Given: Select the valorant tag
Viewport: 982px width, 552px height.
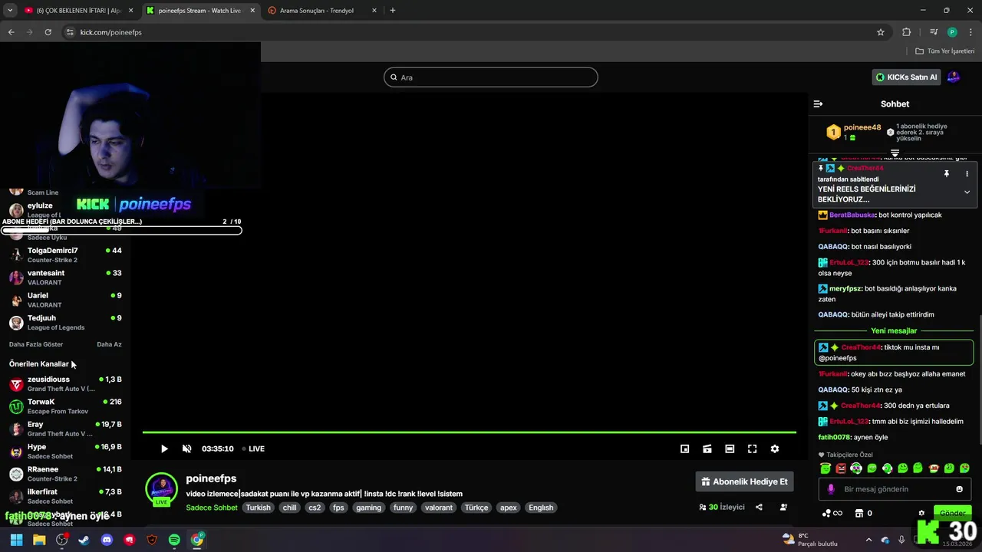Looking at the screenshot, I should [439, 508].
